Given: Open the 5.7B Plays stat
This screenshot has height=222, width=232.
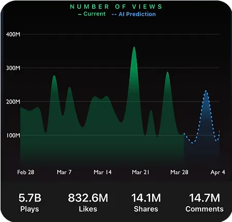Looking at the screenshot, I should point(30,202).
